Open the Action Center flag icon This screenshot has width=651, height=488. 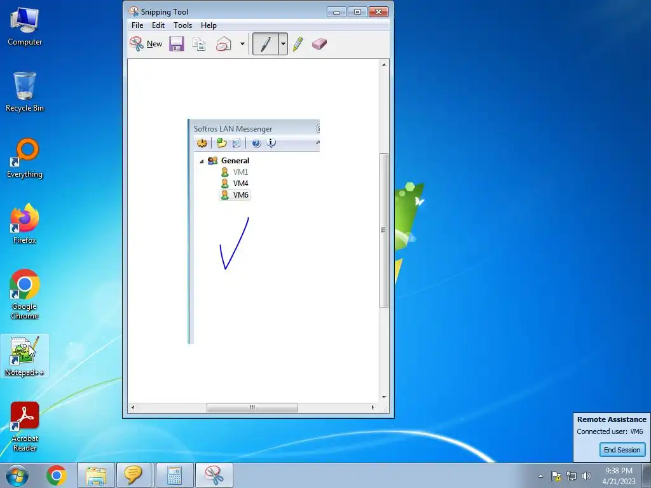click(556, 476)
